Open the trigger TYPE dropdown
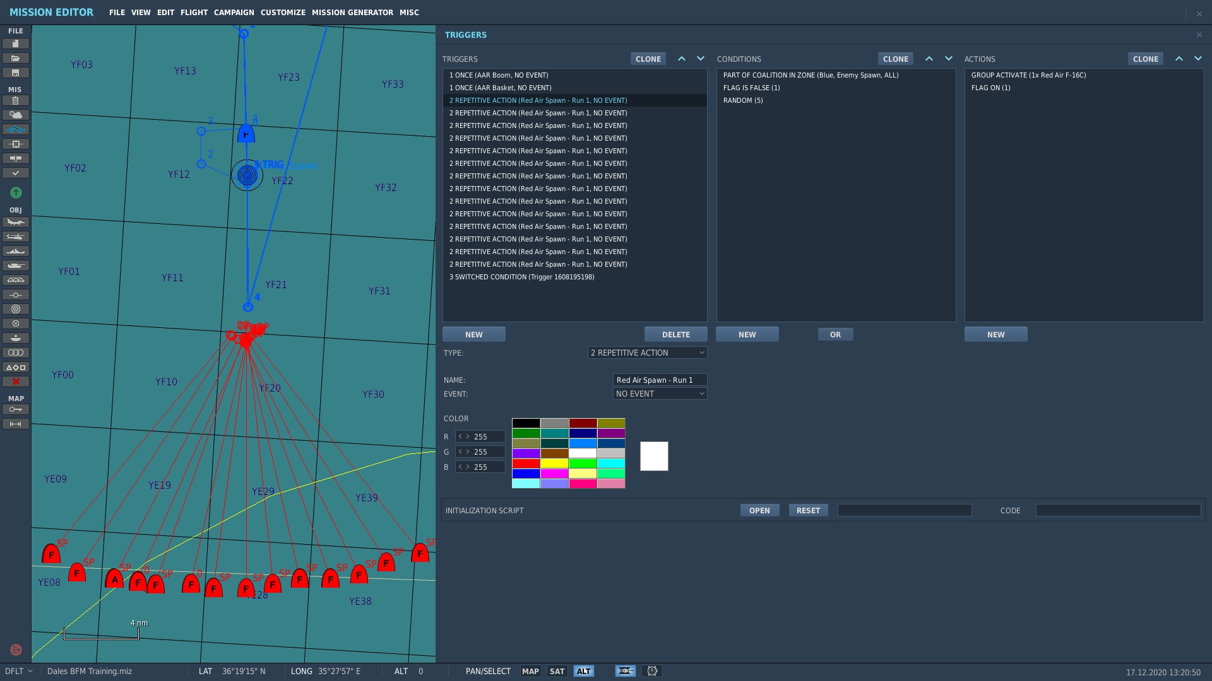 (647, 352)
